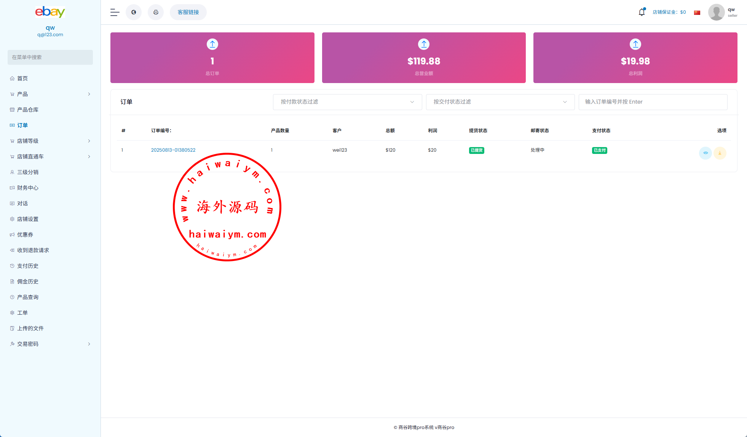The width and height of the screenshot is (747, 437).
Task: Click the eye icon to view order
Action: pos(705,153)
